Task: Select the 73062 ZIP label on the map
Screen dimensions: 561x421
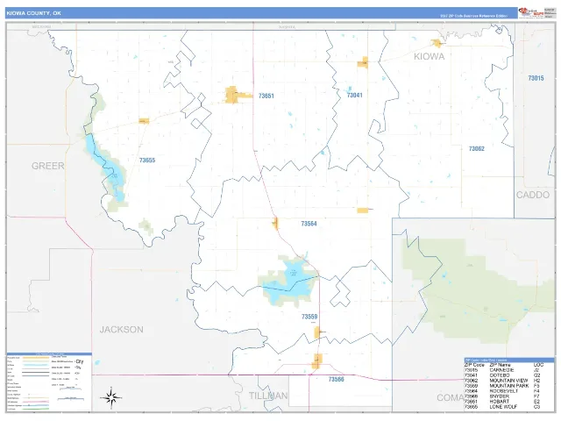Action: pos(477,148)
